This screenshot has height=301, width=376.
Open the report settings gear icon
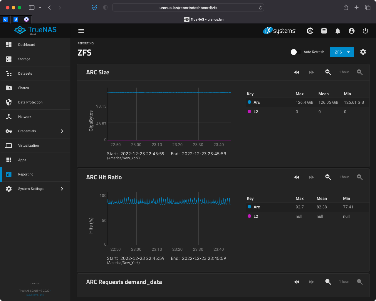click(x=363, y=52)
